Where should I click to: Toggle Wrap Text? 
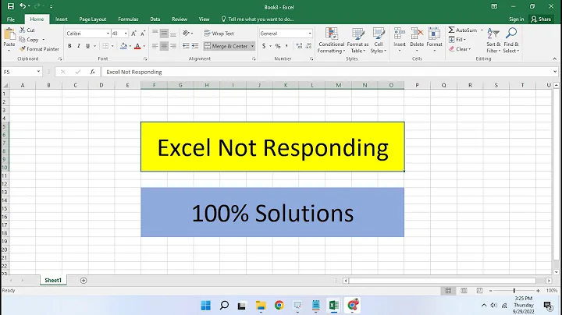click(x=219, y=34)
